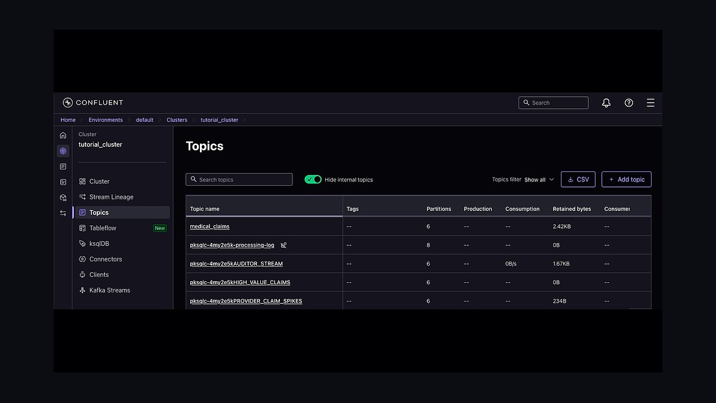Click the 234B retained bytes cell
The width and height of the screenshot is (716, 403).
pyautogui.click(x=559, y=301)
